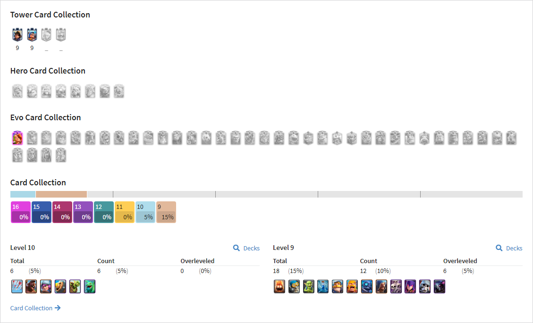The image size is (533, 323).
Task: Open Decks search for Level 10
Action: tap(246, 248)
